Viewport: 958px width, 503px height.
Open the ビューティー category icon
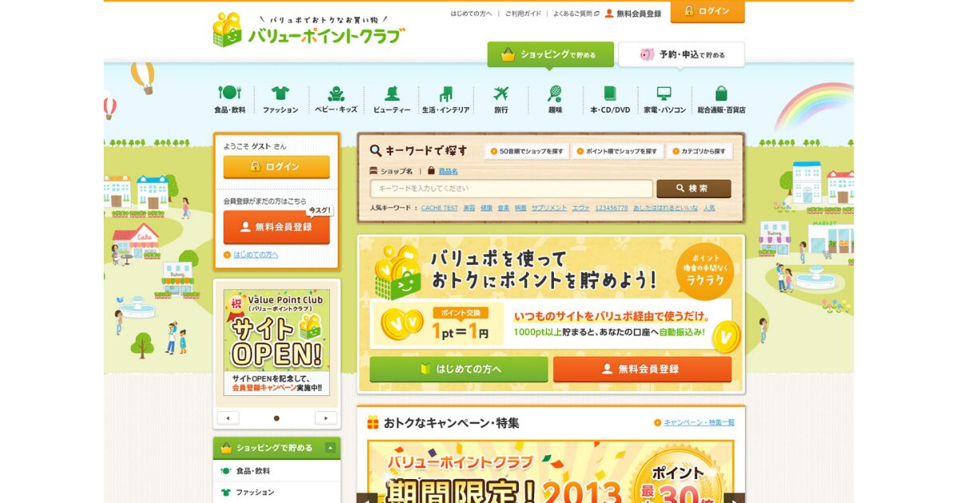point(391,93)
